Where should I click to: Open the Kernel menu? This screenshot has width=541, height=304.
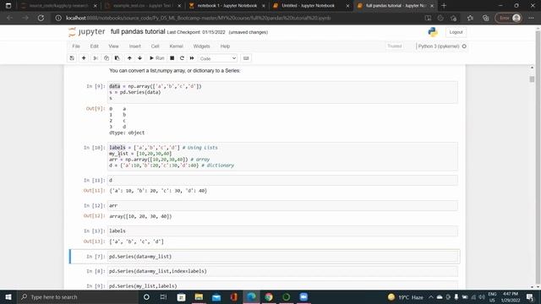coord(176,46)
